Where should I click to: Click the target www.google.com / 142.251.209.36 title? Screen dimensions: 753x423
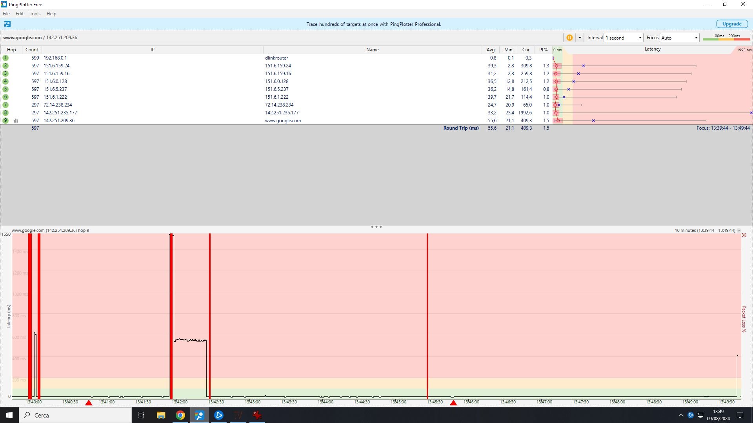pos(40,38)
